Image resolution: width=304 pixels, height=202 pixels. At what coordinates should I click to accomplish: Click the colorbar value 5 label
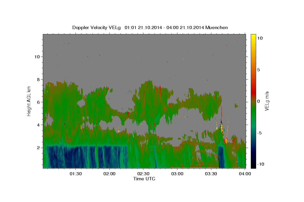pyautogui.click(x=258, y=70)
